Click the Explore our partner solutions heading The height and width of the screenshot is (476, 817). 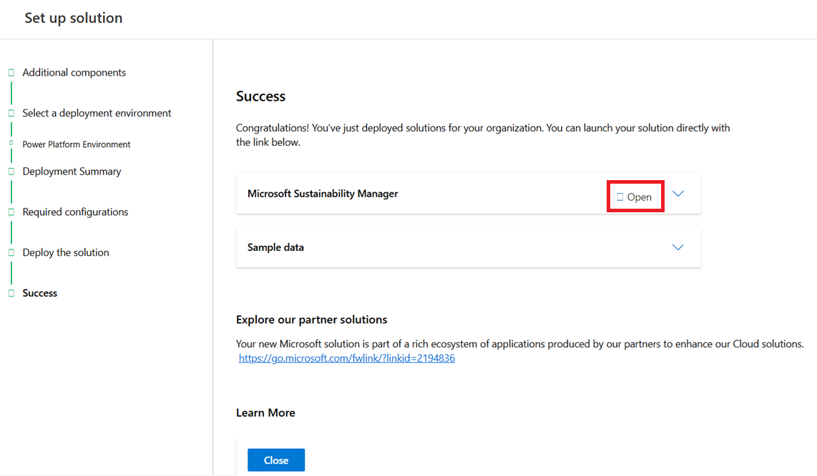coord(312,319)
